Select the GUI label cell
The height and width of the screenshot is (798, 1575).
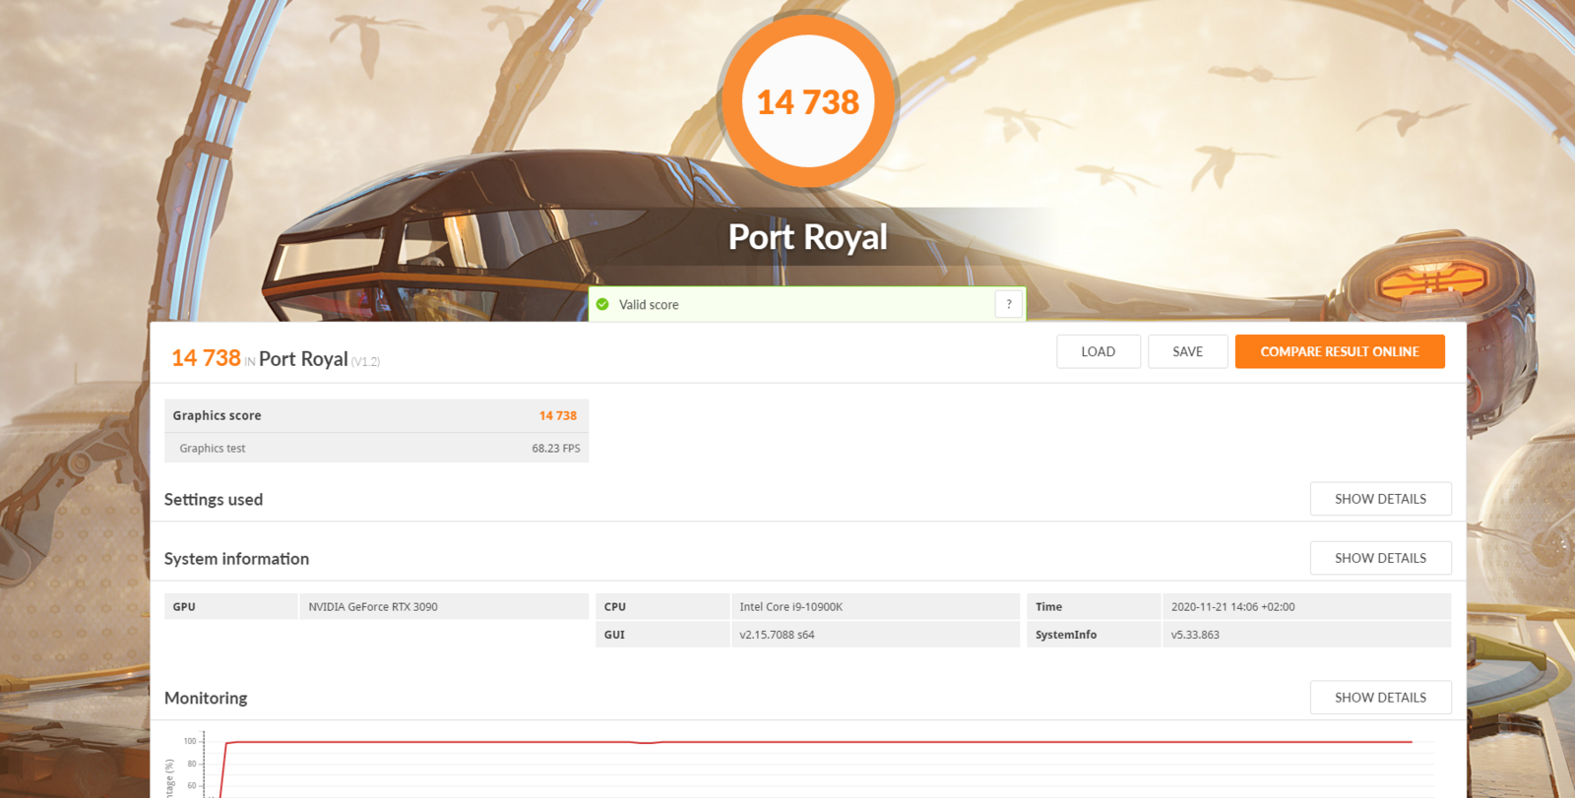pyautogui.click(x=662, y=635)
